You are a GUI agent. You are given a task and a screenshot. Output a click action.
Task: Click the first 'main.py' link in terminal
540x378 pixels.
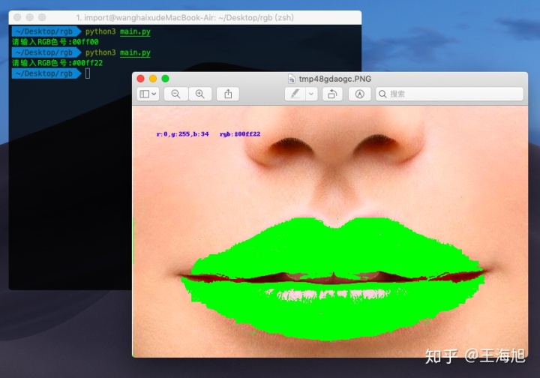click(x=135, y=31)
